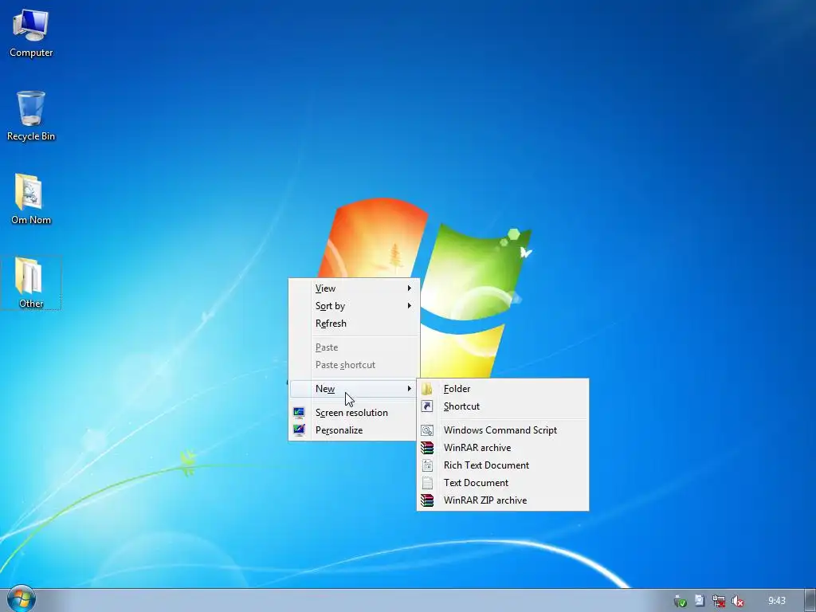Create a new Folder
The image size is (816, 612).
(x=503, y=389)
